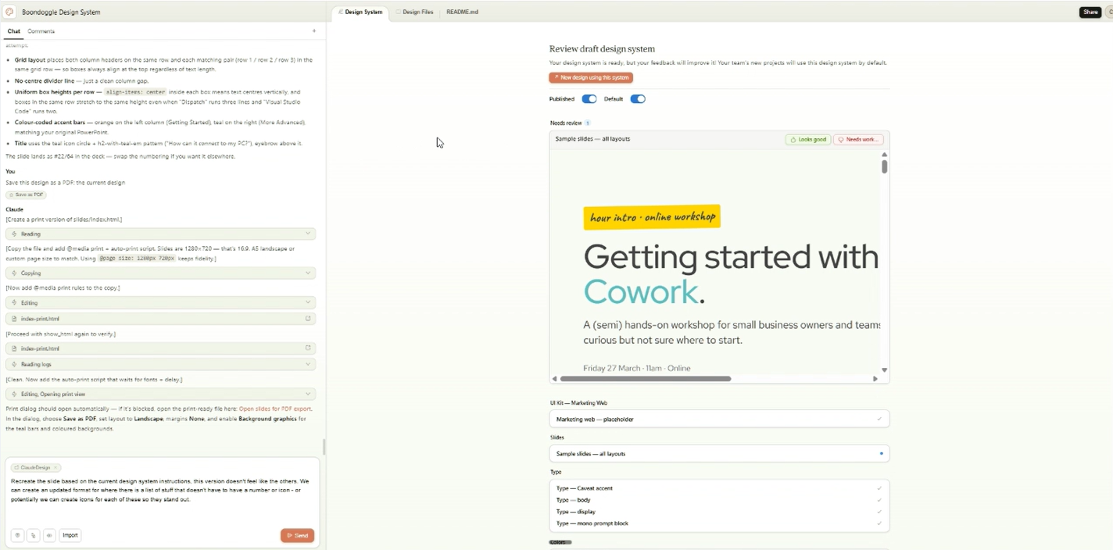This screenshot has height=550, width=1113.
Task: Mark sample slides as Looks good
Action: coord(808,139)
